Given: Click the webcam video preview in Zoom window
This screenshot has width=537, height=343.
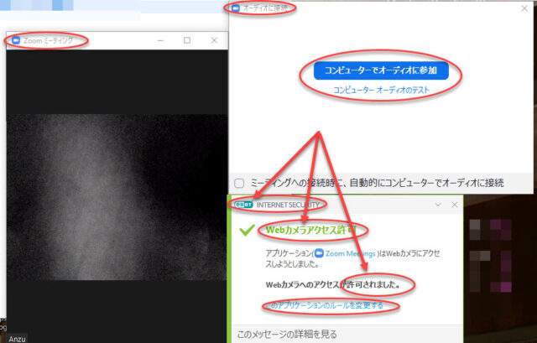Looking at the screenshot, I should point(117,197).
